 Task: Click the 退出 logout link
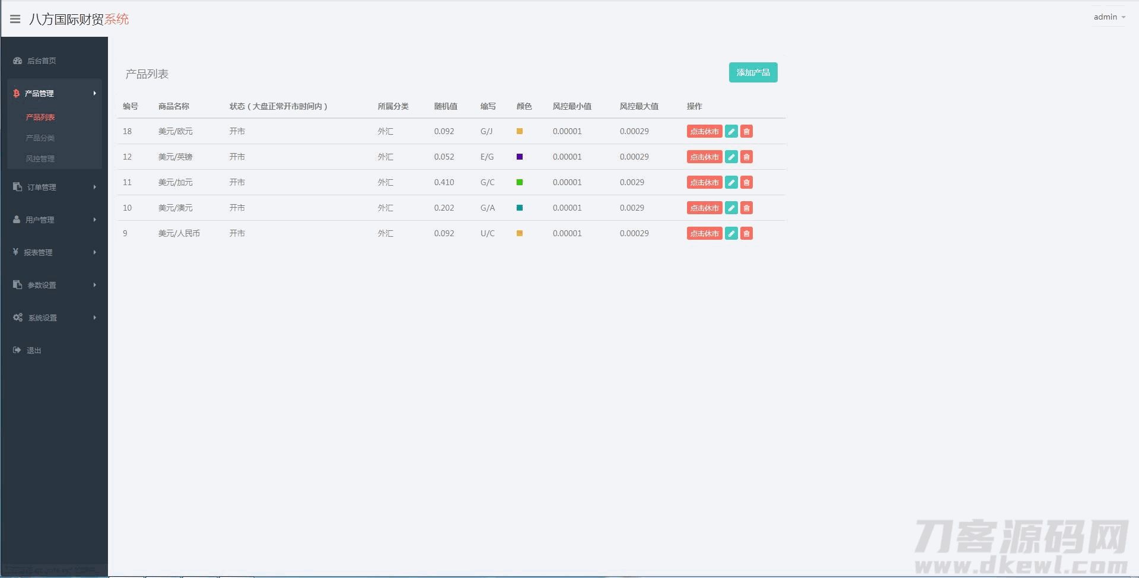coord(34,350)
